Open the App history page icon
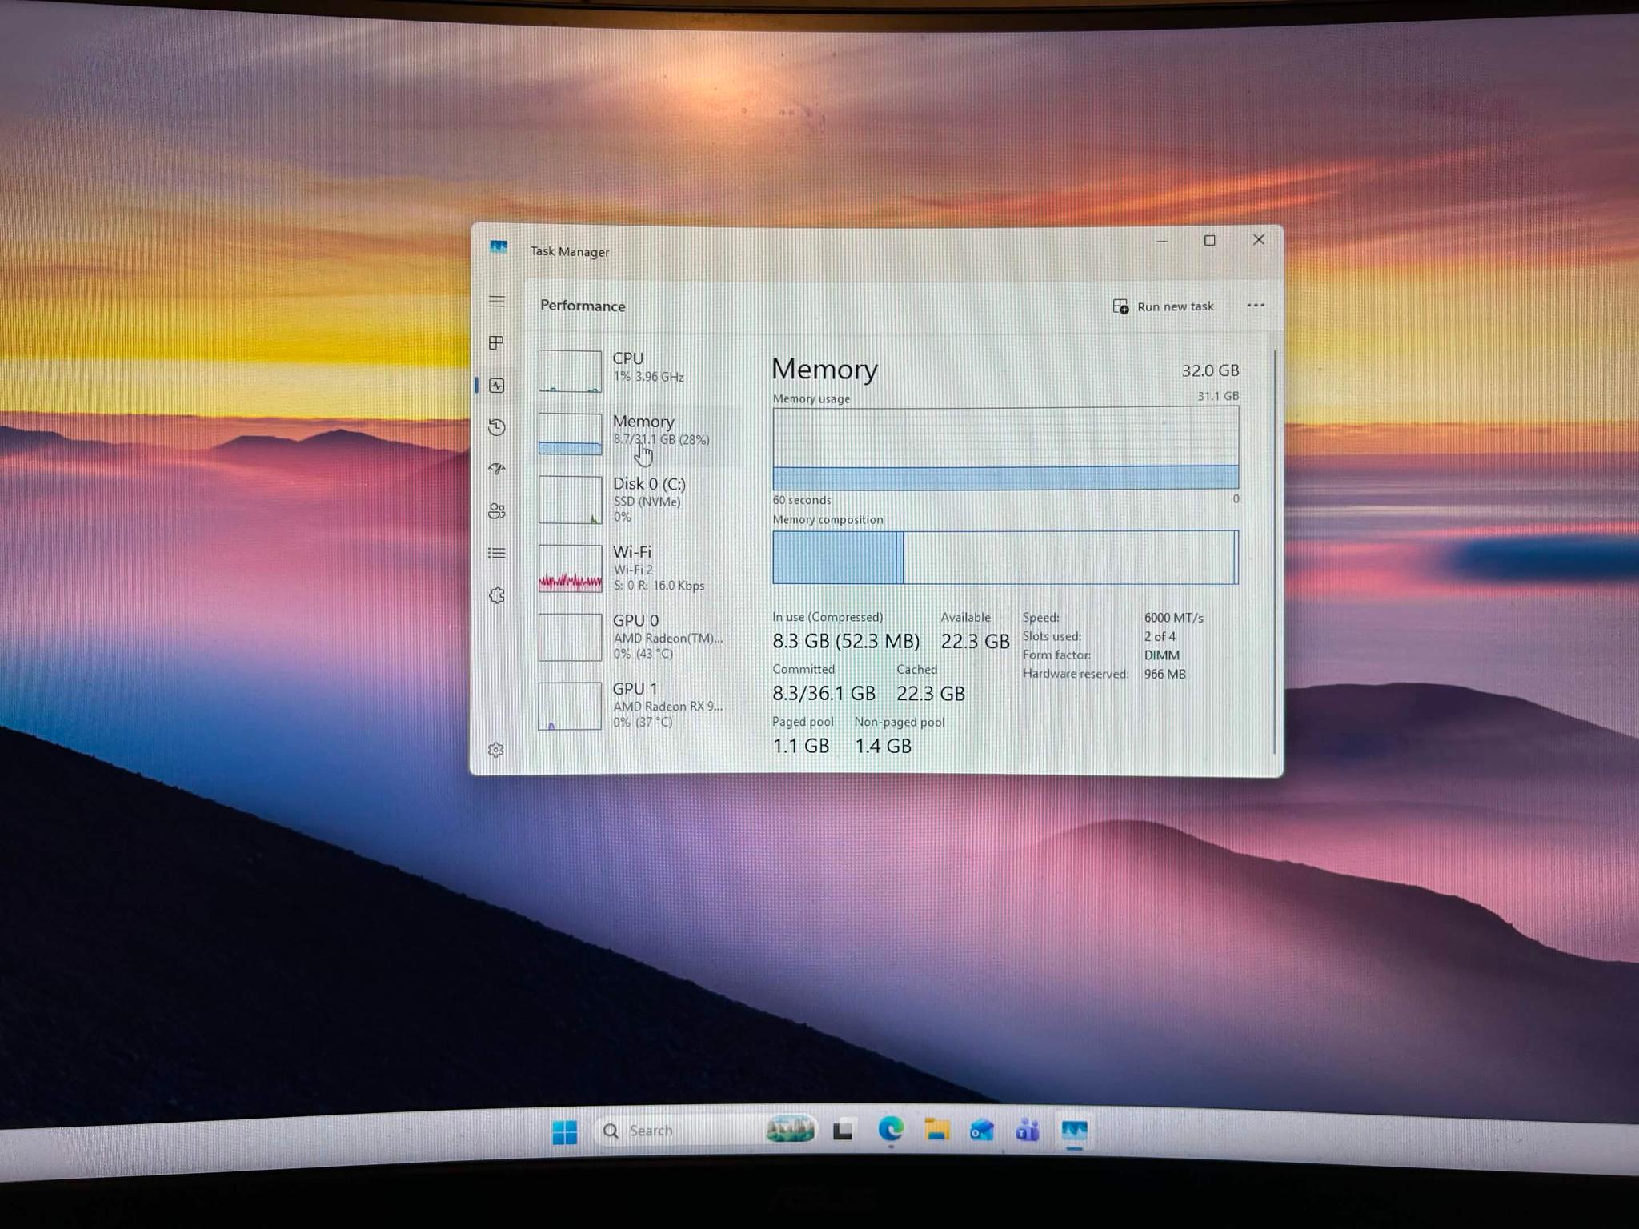This screenshot has width=1639, height=1229. [x=497, y=427]
